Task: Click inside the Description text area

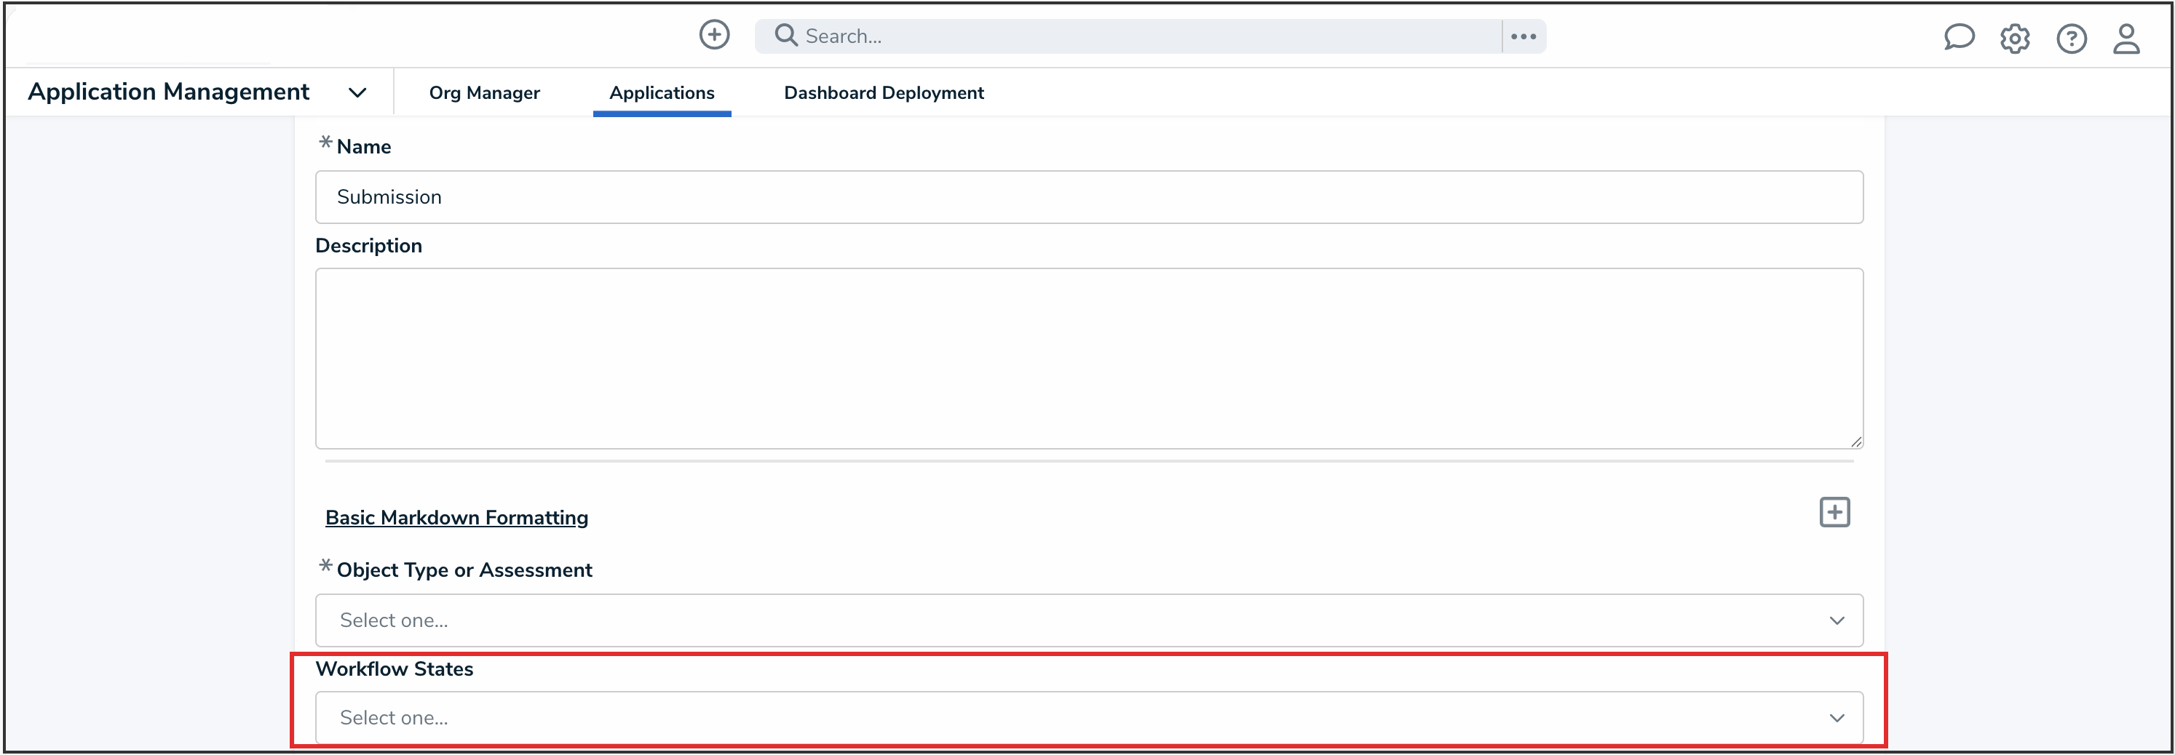Action: click(x=1088, y=359)
